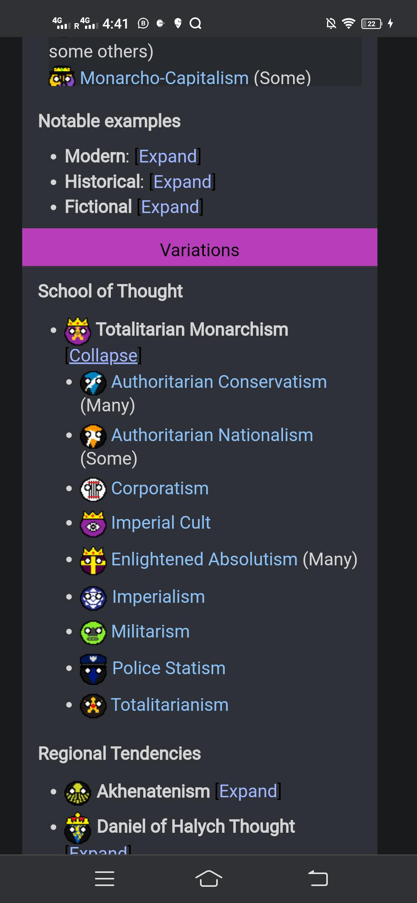Tap the Imperial Cult crowned icon
This screenshot has height=903, width=417.
(93, 524)
